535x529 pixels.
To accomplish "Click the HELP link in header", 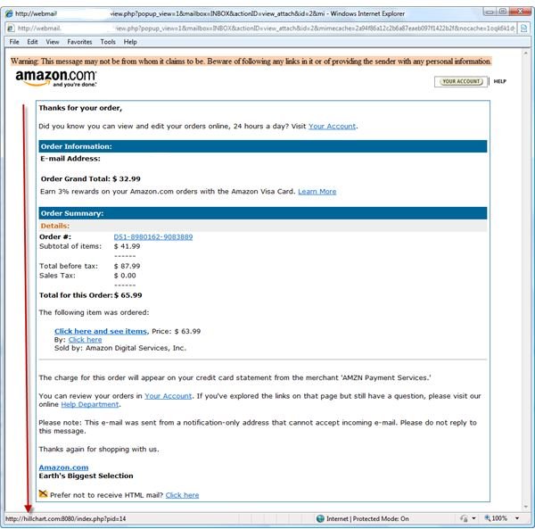I will 500,81.
